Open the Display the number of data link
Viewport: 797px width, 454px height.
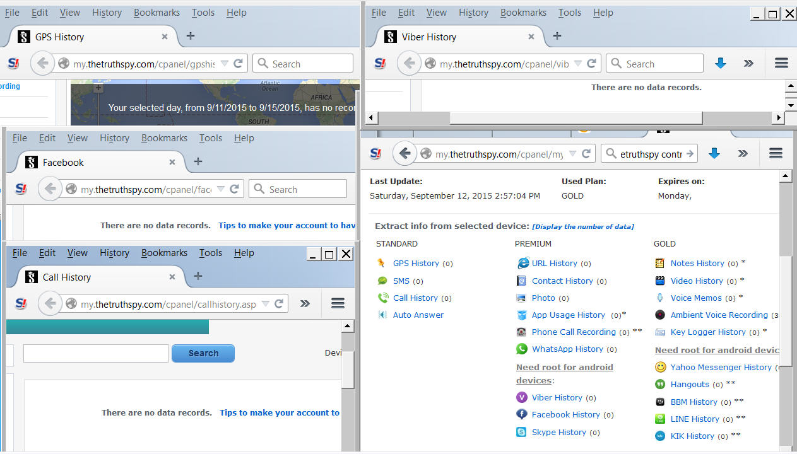click(x=583, y=226)
